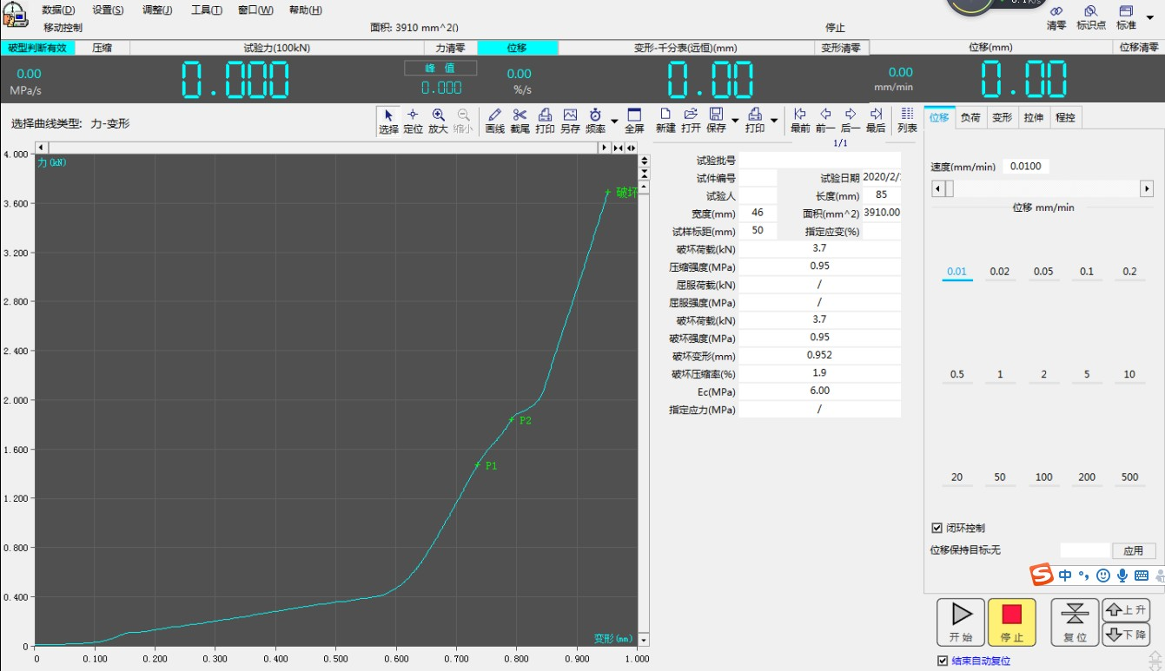Expand the 标准 dropdown arrow at top right
The image size is (1165, 671).
(1150, 16)
